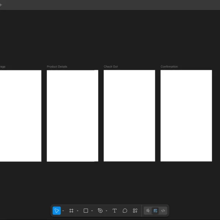Screen dimensions: 220x220
Task: Select the Confirmation frame label
Action: pos(169,66)
